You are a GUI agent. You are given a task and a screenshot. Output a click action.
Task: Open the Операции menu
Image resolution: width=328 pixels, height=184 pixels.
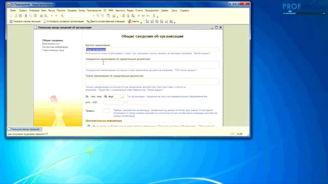click(34, 10)
